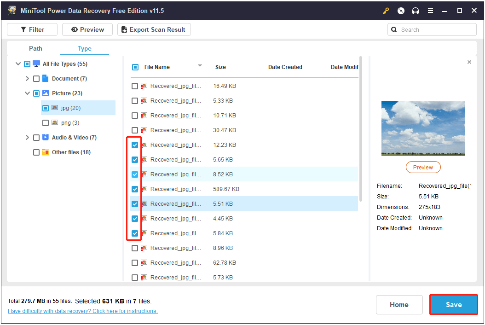Switch to the Path tab

click(x=35, y=48)
